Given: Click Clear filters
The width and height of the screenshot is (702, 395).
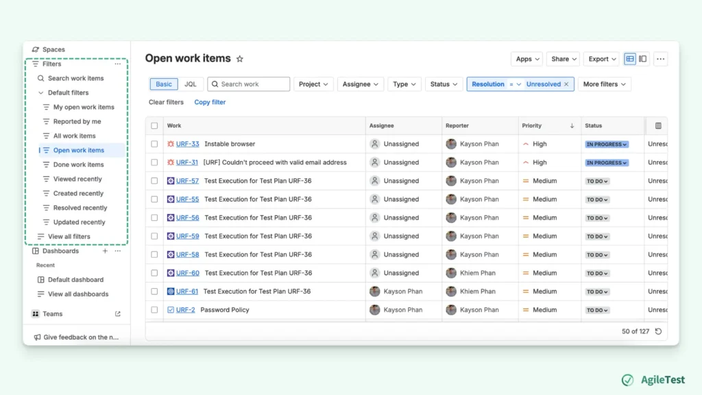Looking at the screenshot, I should click(x=166, y=102).
